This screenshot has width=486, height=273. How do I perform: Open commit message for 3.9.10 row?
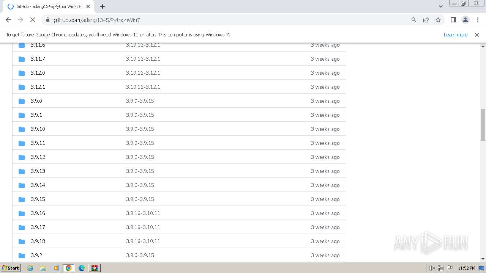pyautogui.click(x=140, y=129)
